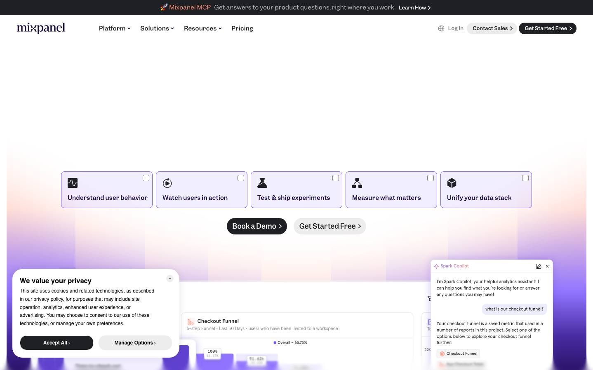
Task: Click the Mixpanel logo
Action: (x=41, y=28)
